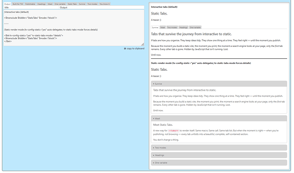Focus the Output text field beside title
The width and height of the screenshot is (294, 173).
point(101,8)
